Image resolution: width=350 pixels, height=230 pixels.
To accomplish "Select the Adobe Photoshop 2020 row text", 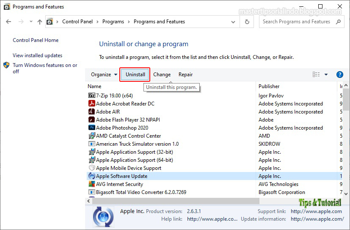I will 122,128.
